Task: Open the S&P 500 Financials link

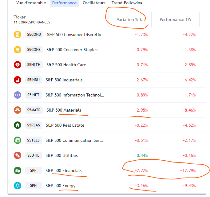Action: click(64, 170)
